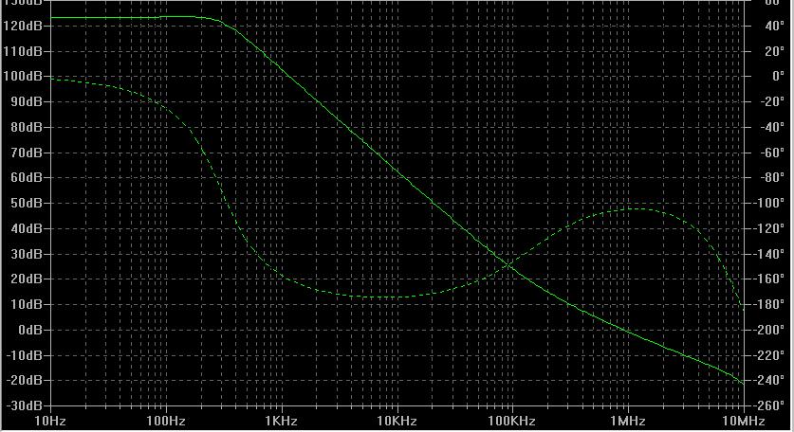Click the 10Hz frequency axis label
Viewport: 794px width, 432px height.
(49, 421)
